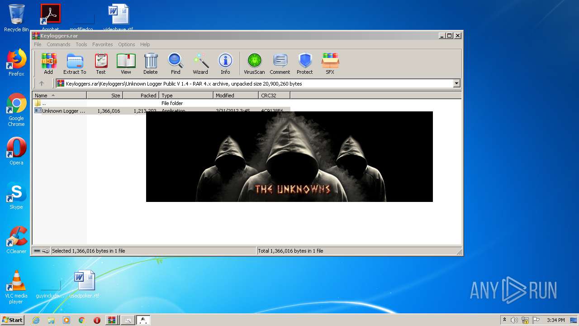Sort by CRC32 column header
Screen dimensions: 579x326
coord(274,96)
